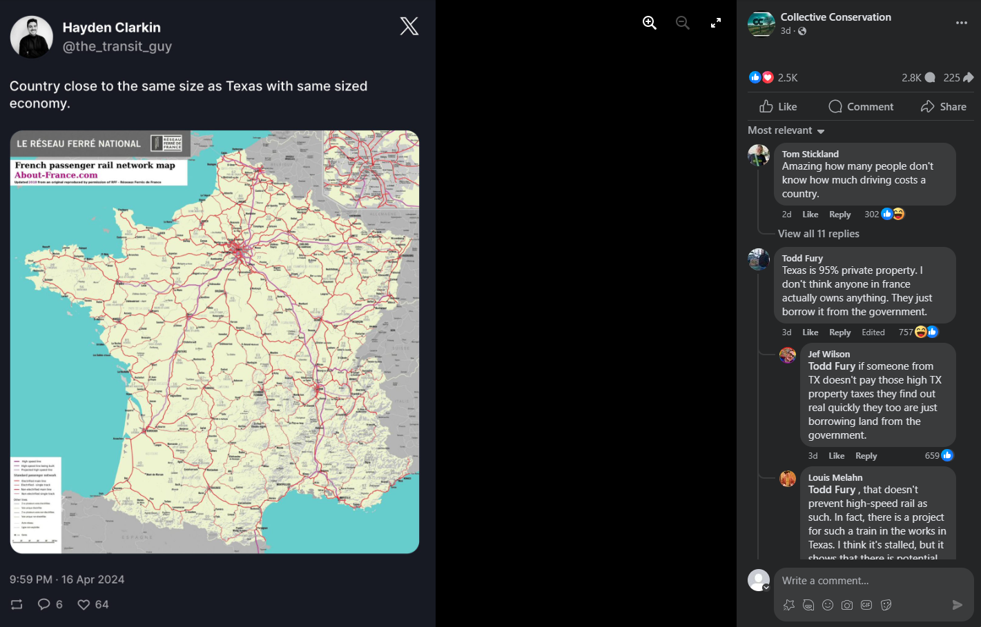Click the 3d timestamp on Jef Wilson's reply
Image resolution: width=981 pixels, height=627 pixels.
813,456
